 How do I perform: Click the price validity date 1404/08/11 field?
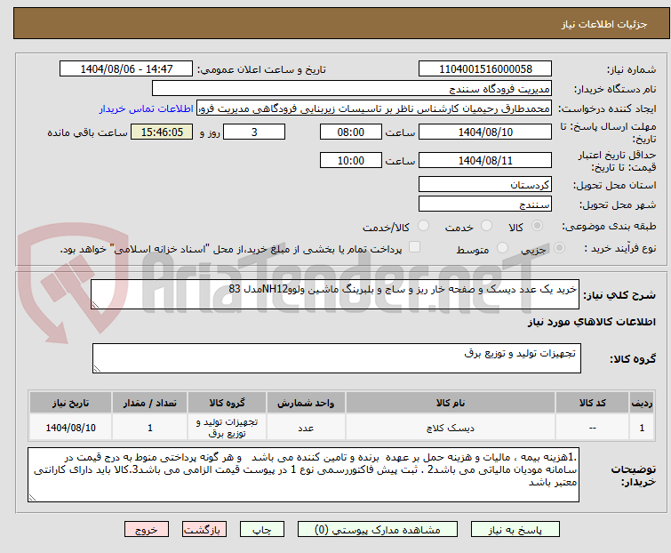pyautogui.click(x=485, y=161)
